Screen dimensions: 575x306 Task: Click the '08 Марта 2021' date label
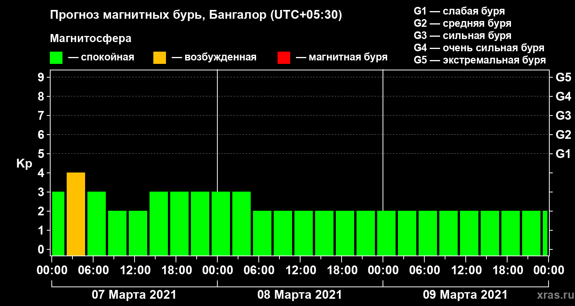(300, 295)
